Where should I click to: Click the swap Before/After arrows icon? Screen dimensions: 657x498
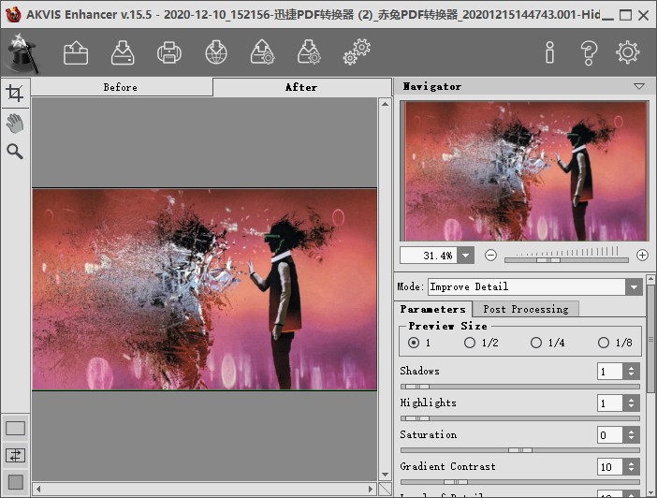pos(16,455)
